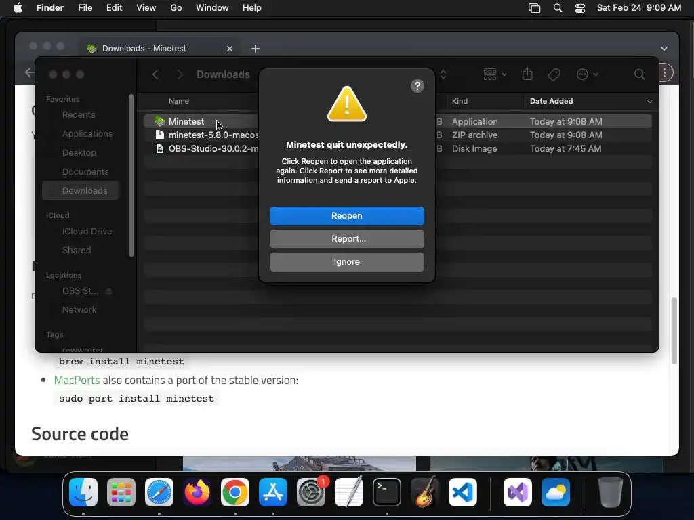The image size is (694, 520).
Task: Click the date and time in menu bar
Action: [x=638, y=8]
